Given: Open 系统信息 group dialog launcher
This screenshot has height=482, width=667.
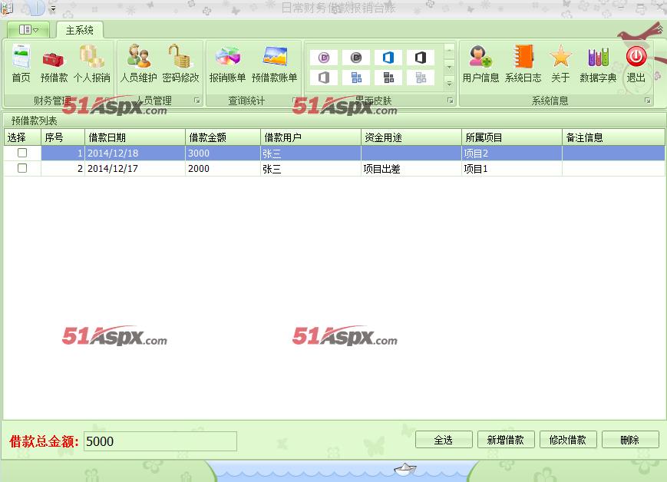Looking at the screenshot, I should tap(648, 101).
